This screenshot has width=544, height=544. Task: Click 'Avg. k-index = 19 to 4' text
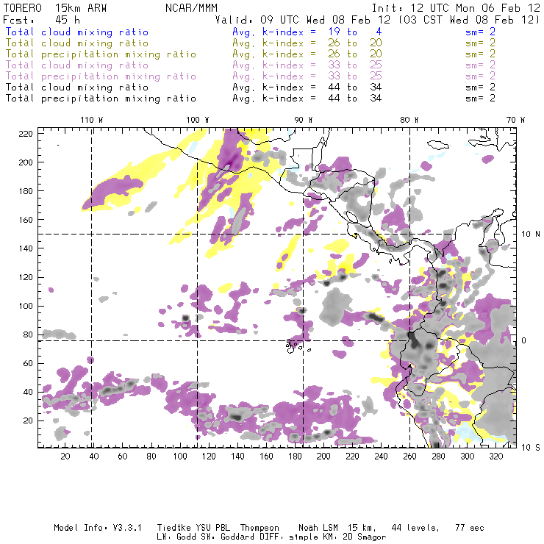pos(307,32)
